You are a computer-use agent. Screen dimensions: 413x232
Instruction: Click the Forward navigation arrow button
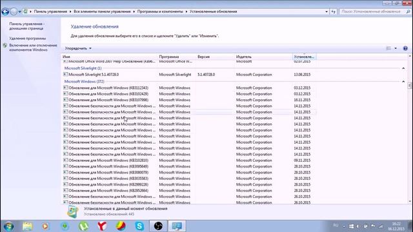tap(14, 12)
